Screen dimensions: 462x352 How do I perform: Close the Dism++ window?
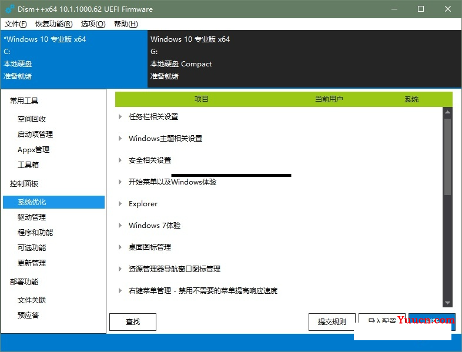pyautogui.click(x=447, y=9)
